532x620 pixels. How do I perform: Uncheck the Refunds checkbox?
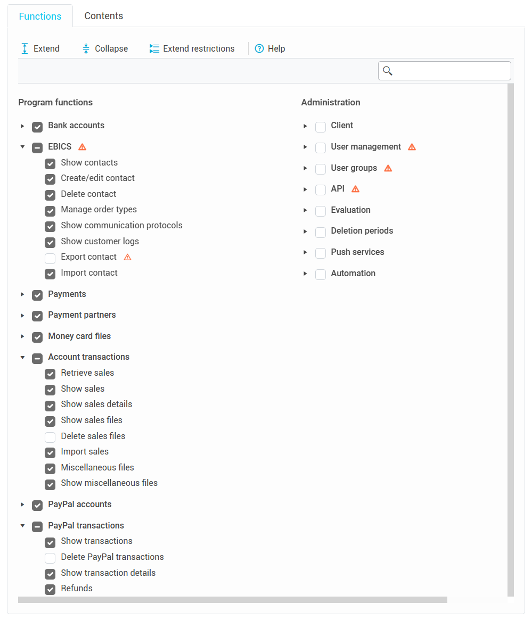[x=50, y=590]
